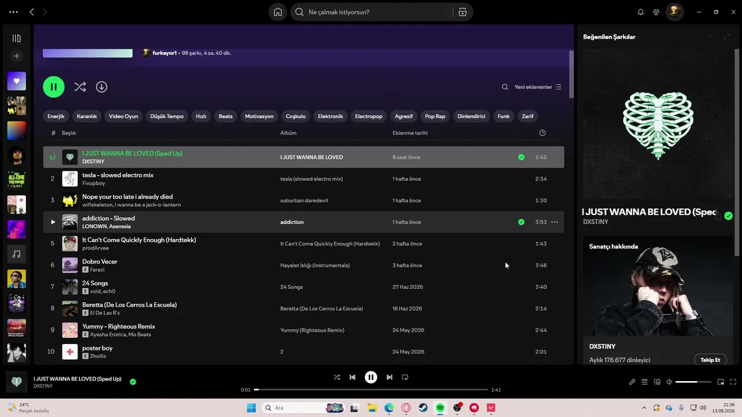
Task: Toggle shuffle next to the green pause button
Action: coord(80,87)
